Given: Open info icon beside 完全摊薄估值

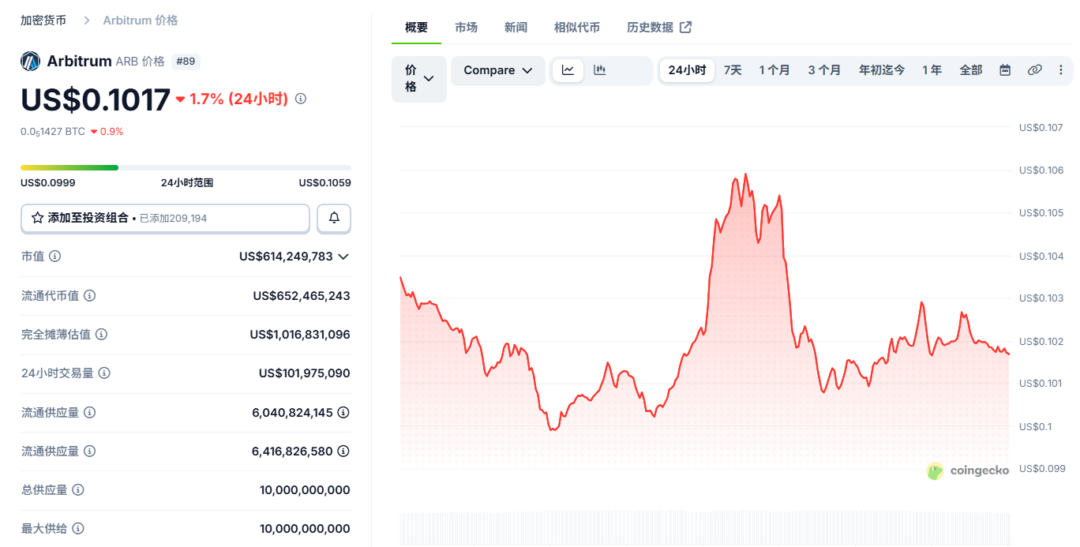Looking at the screenshot, I should 101,334.
